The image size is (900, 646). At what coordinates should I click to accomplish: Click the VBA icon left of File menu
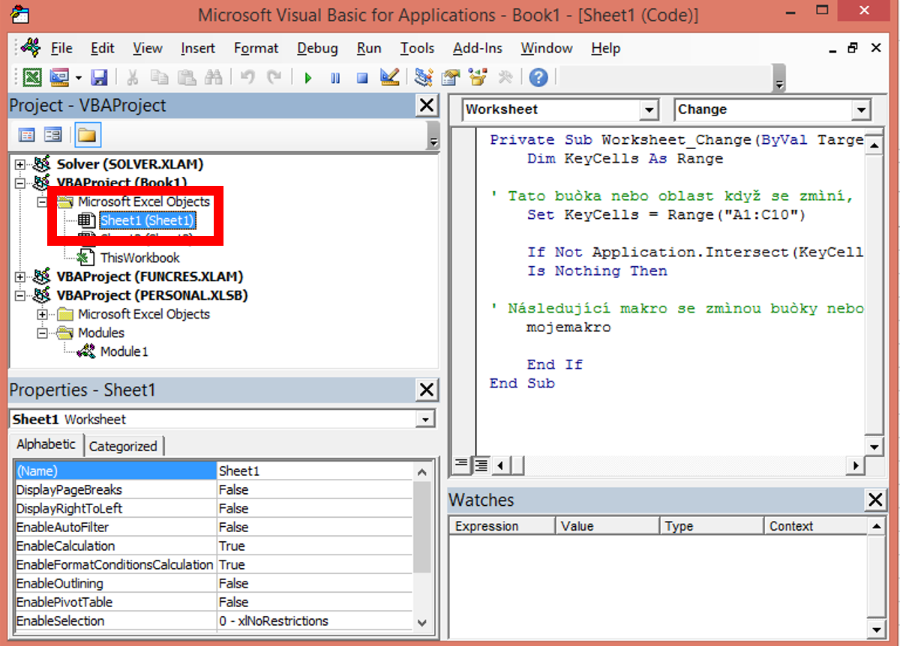(x=31, y=47)
